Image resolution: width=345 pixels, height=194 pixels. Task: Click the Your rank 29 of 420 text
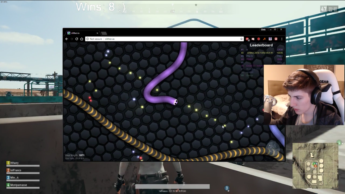75,159
